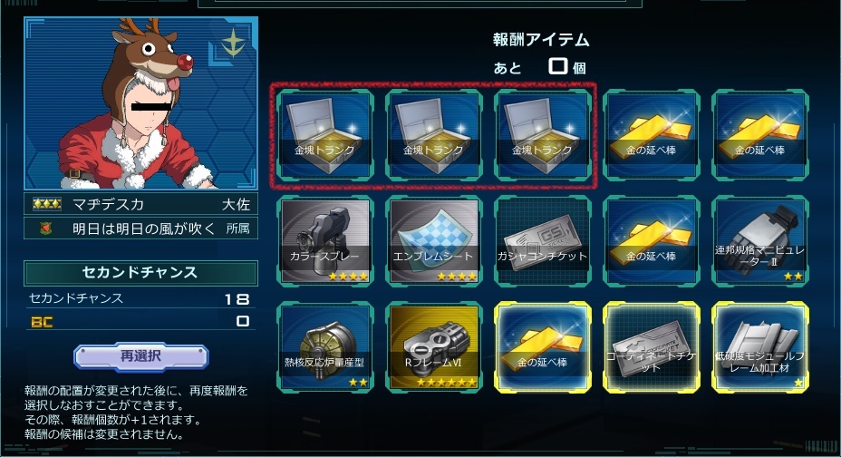Select the コーディネートチケット reward tile
This screenshot has width=841, height=457.
(x=652, y=347)
